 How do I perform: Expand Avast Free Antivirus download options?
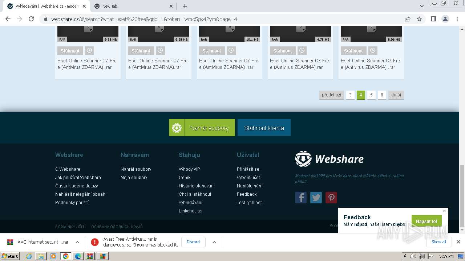pos(214,242)
